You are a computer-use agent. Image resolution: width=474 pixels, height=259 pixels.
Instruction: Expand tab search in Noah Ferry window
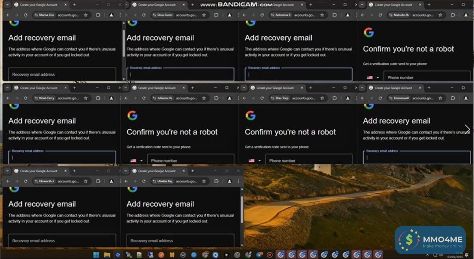(7, 88)
